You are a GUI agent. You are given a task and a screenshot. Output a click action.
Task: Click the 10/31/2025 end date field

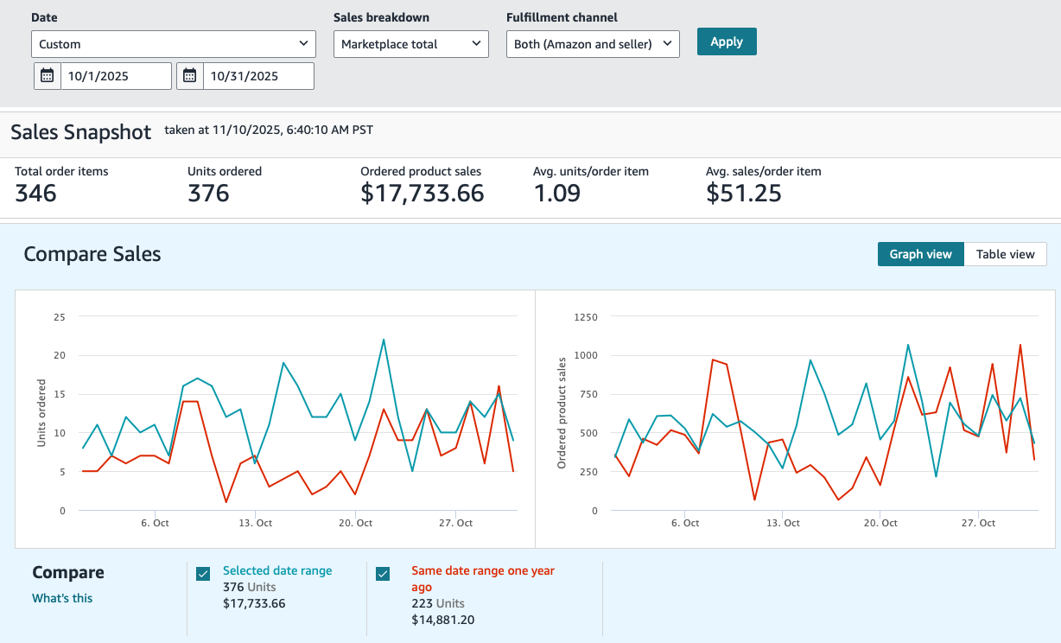[x=258, y=76]
